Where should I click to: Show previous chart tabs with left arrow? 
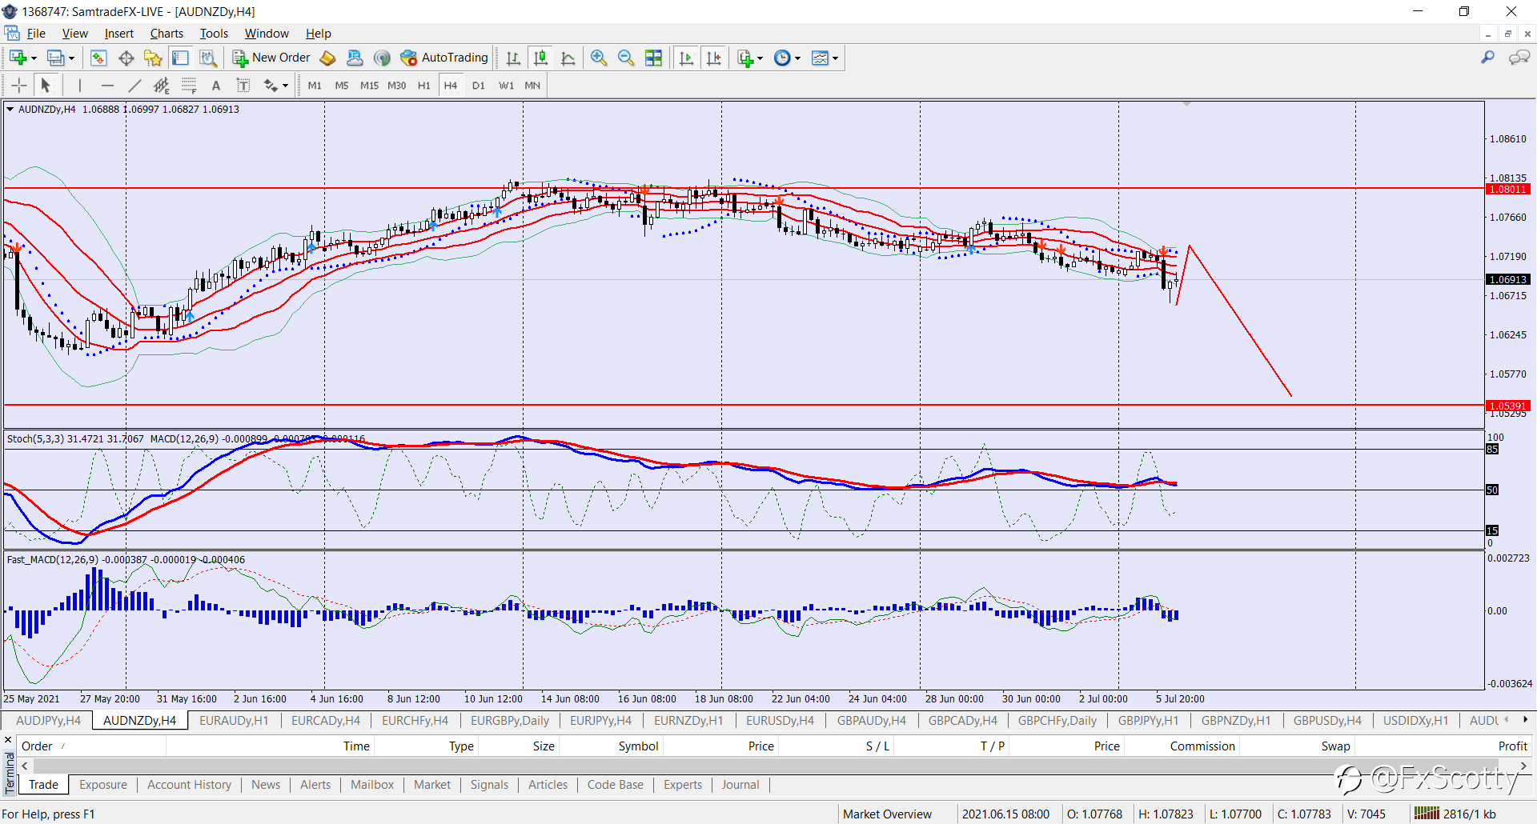(x=1507, y=720)
